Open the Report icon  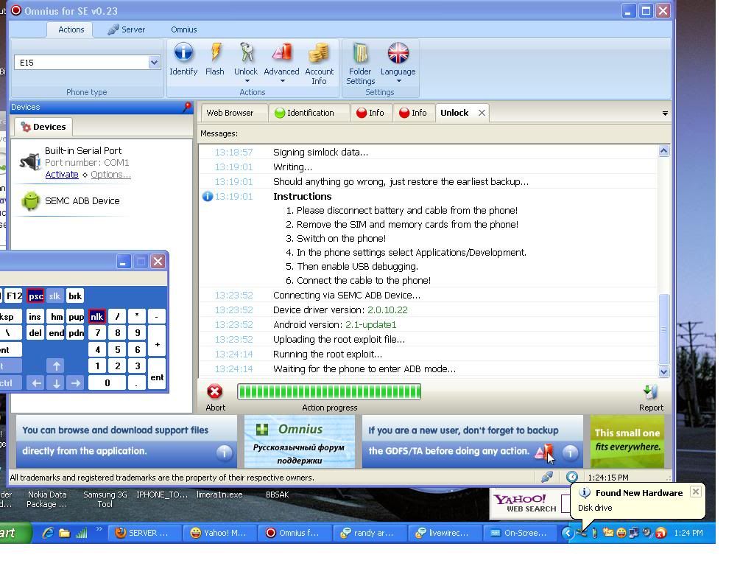tap(650, 391)
